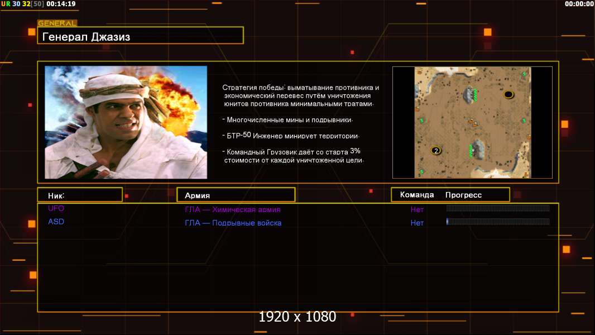The image size is (595, 335).
Task: Open ГЛА — Химическая армия army entry
Action: pos(233,209)
